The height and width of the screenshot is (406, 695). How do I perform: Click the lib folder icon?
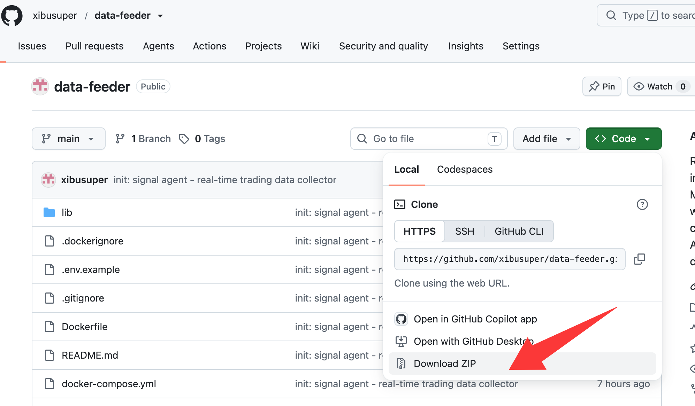(49, 212)
